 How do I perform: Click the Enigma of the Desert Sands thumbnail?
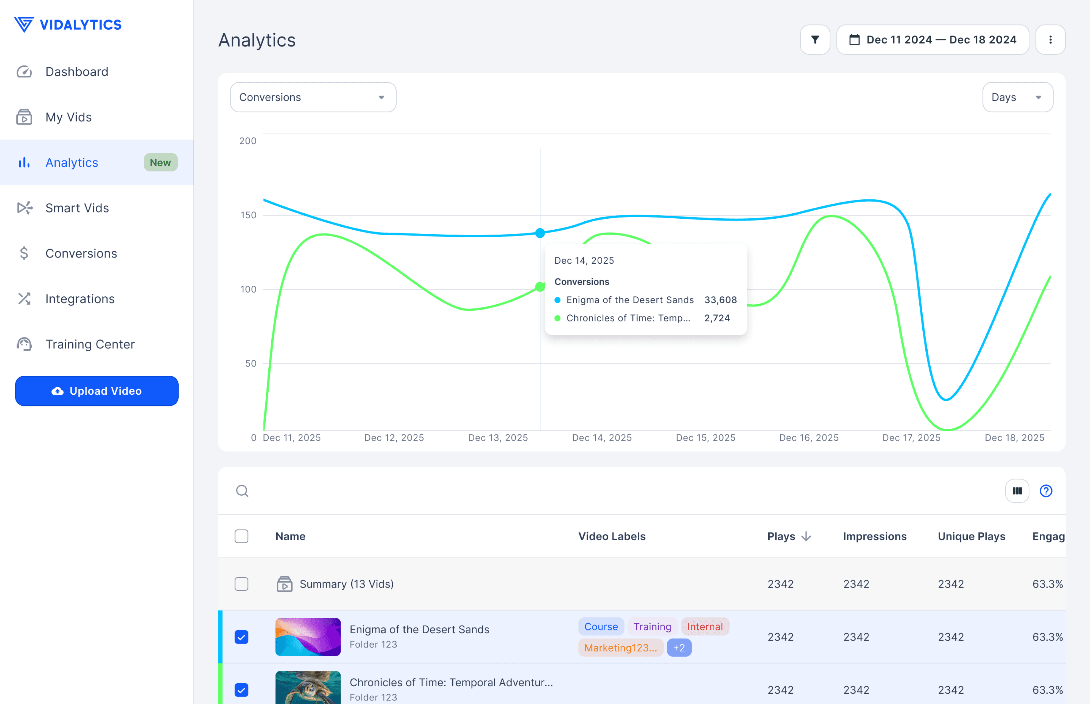[307, 637]
